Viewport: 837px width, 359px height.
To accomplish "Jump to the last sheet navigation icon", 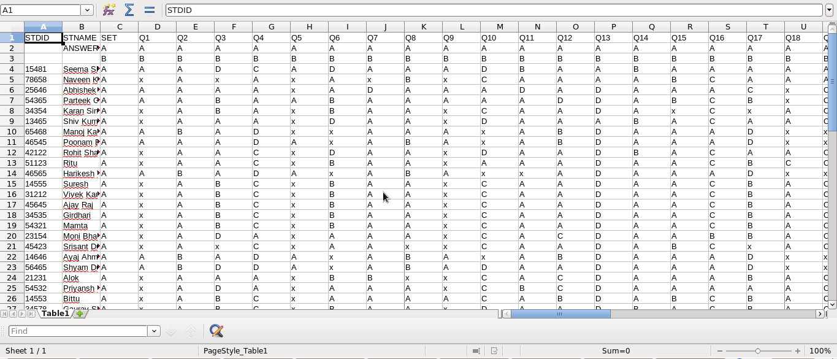I will (x=30, y=313).
